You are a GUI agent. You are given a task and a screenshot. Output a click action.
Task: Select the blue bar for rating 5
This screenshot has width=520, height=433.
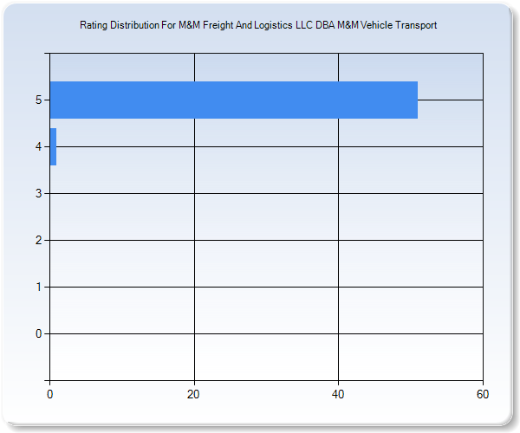pyautogui.click(x=234, y=100)
